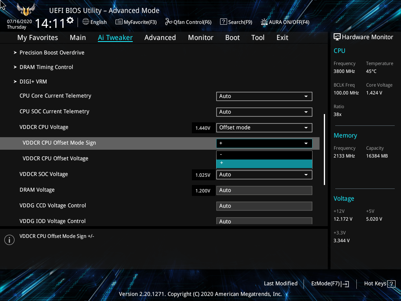Click the 1.200V value box
The image size is (401, 301).
[203, 191]
